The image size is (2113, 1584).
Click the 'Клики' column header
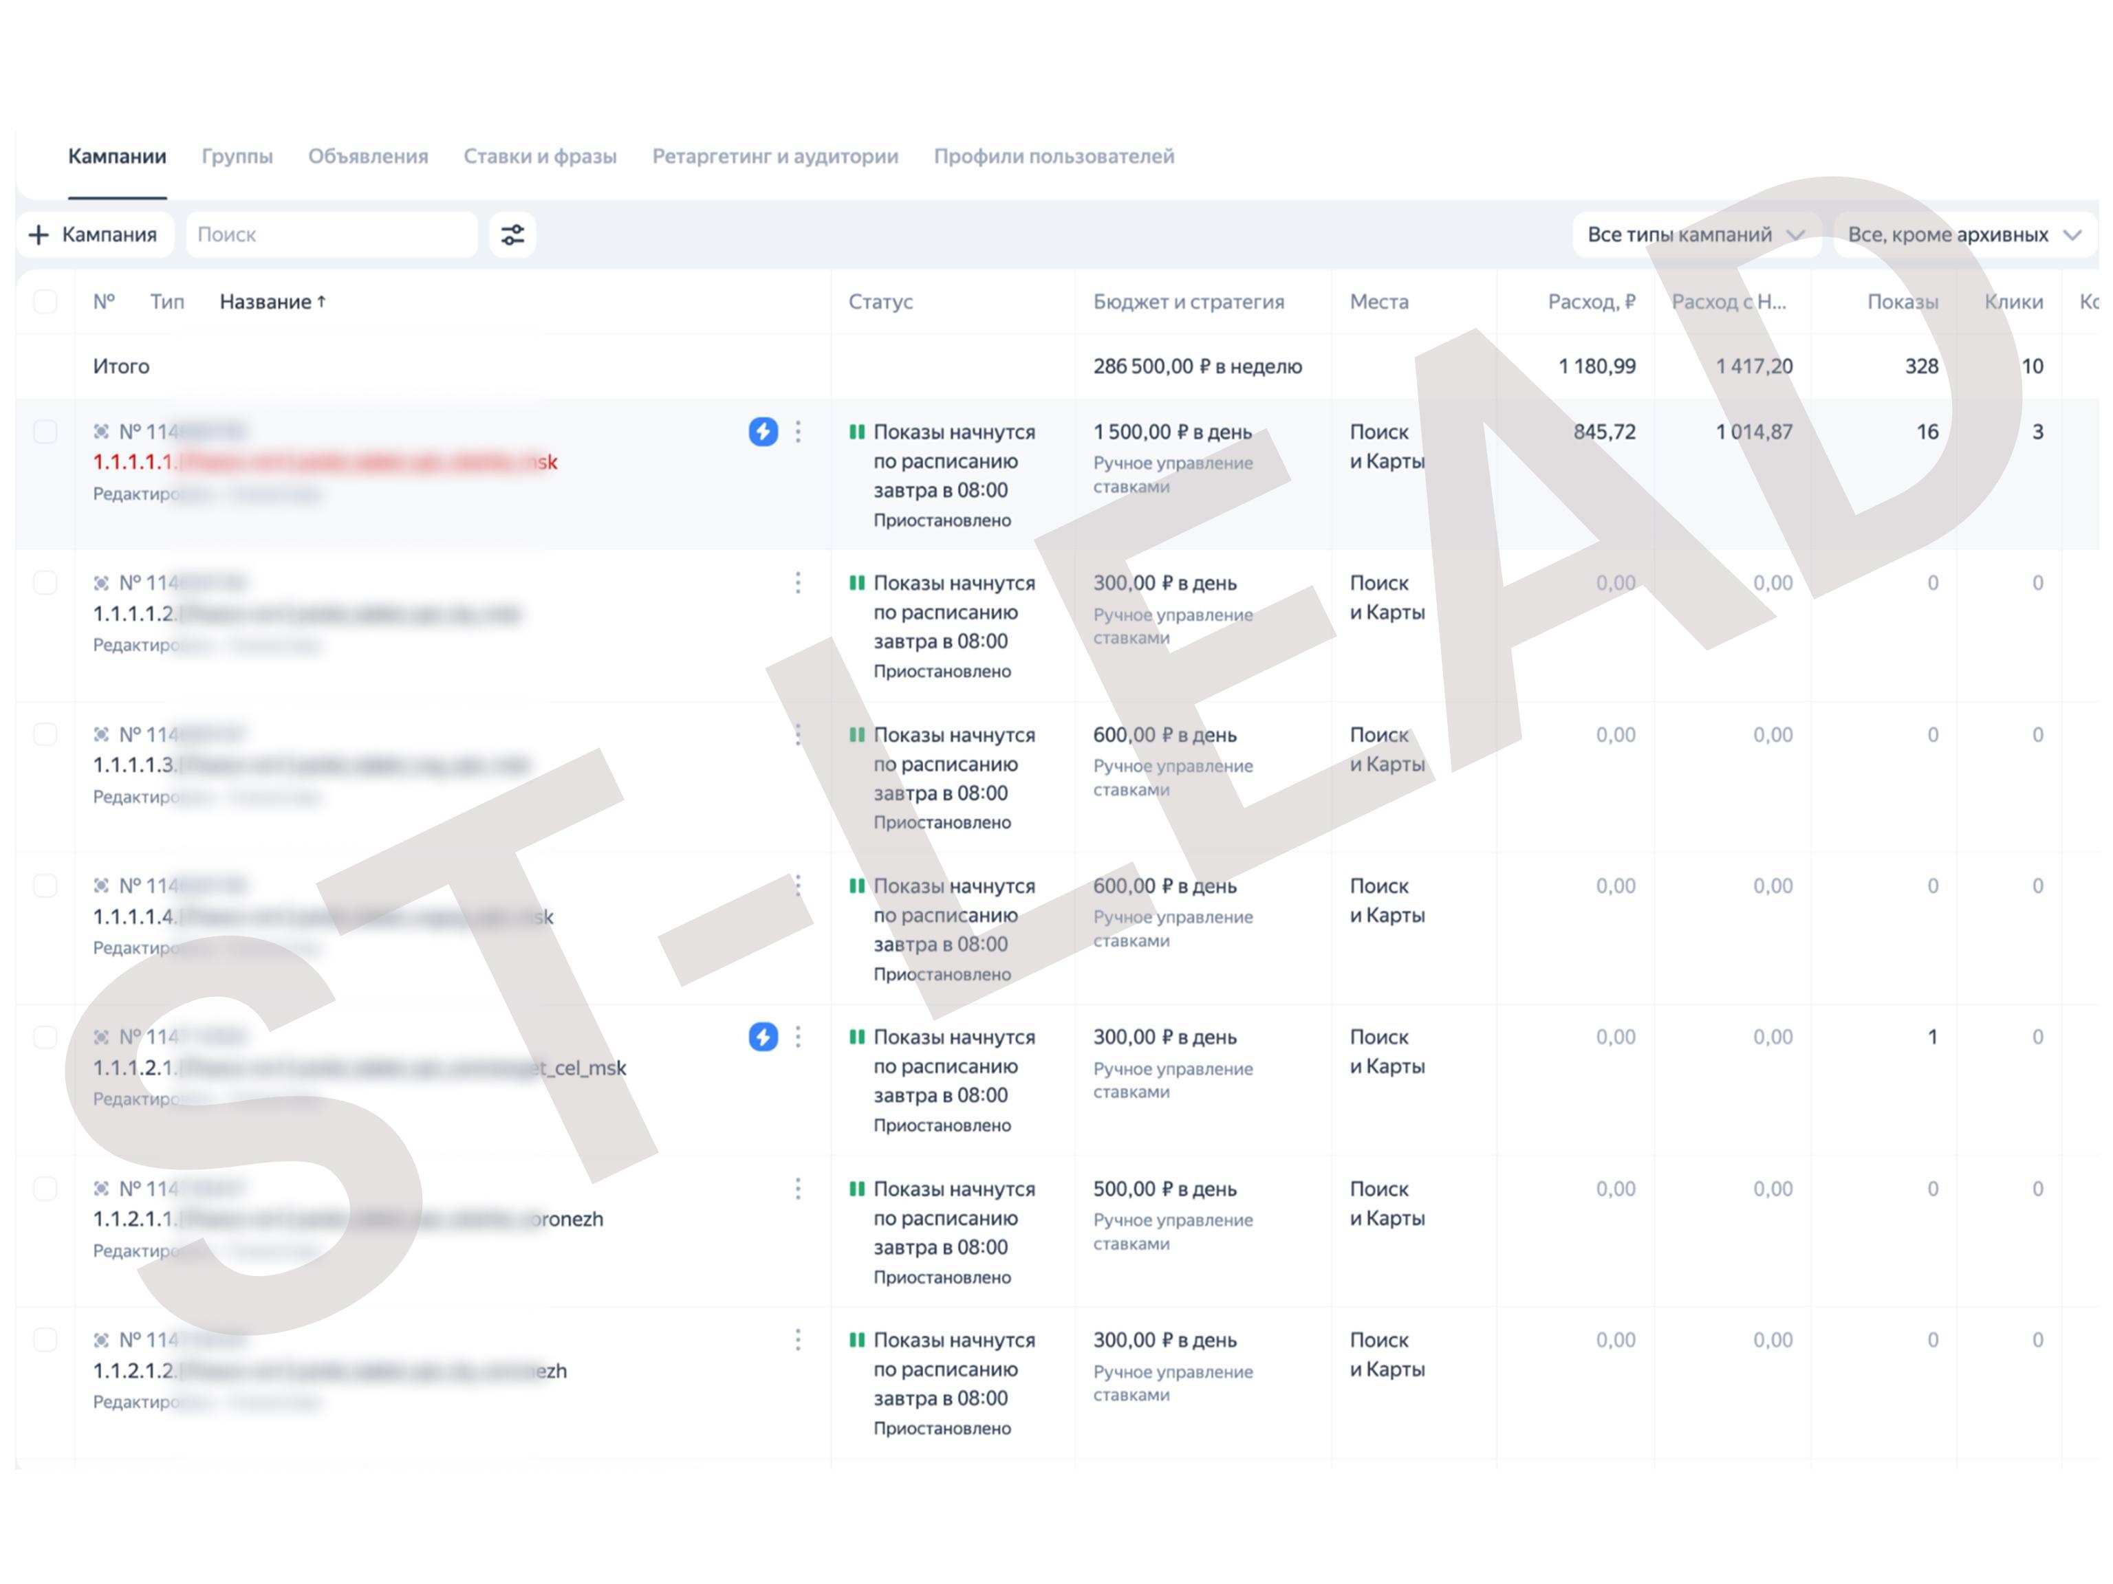point(2014,302)
